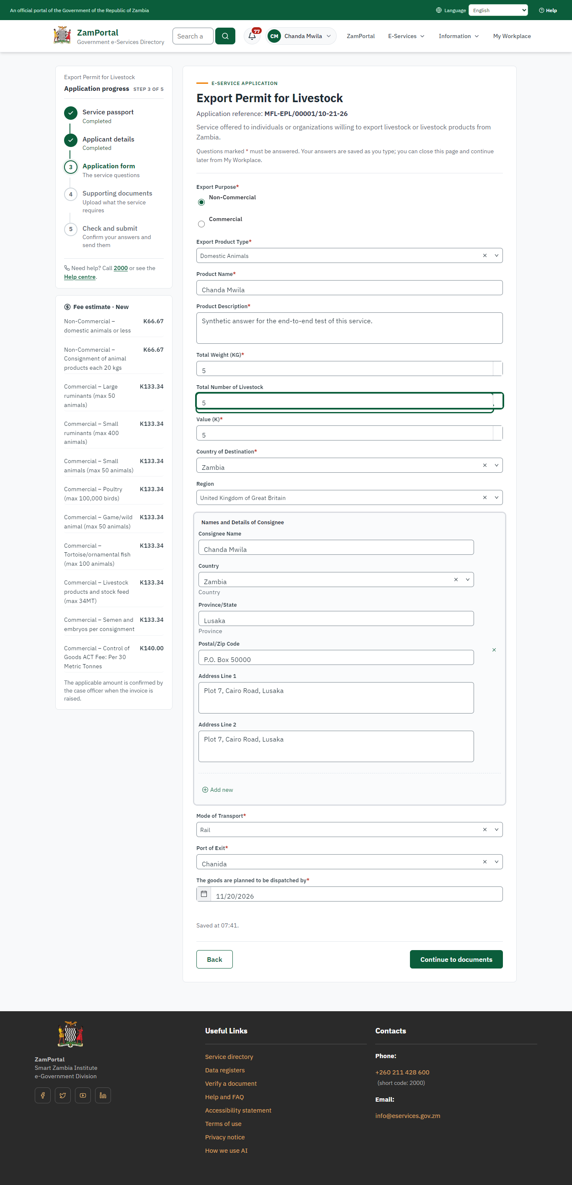Clear the Export Product Type selection
572x1185 pixels.
pos(484,255)
